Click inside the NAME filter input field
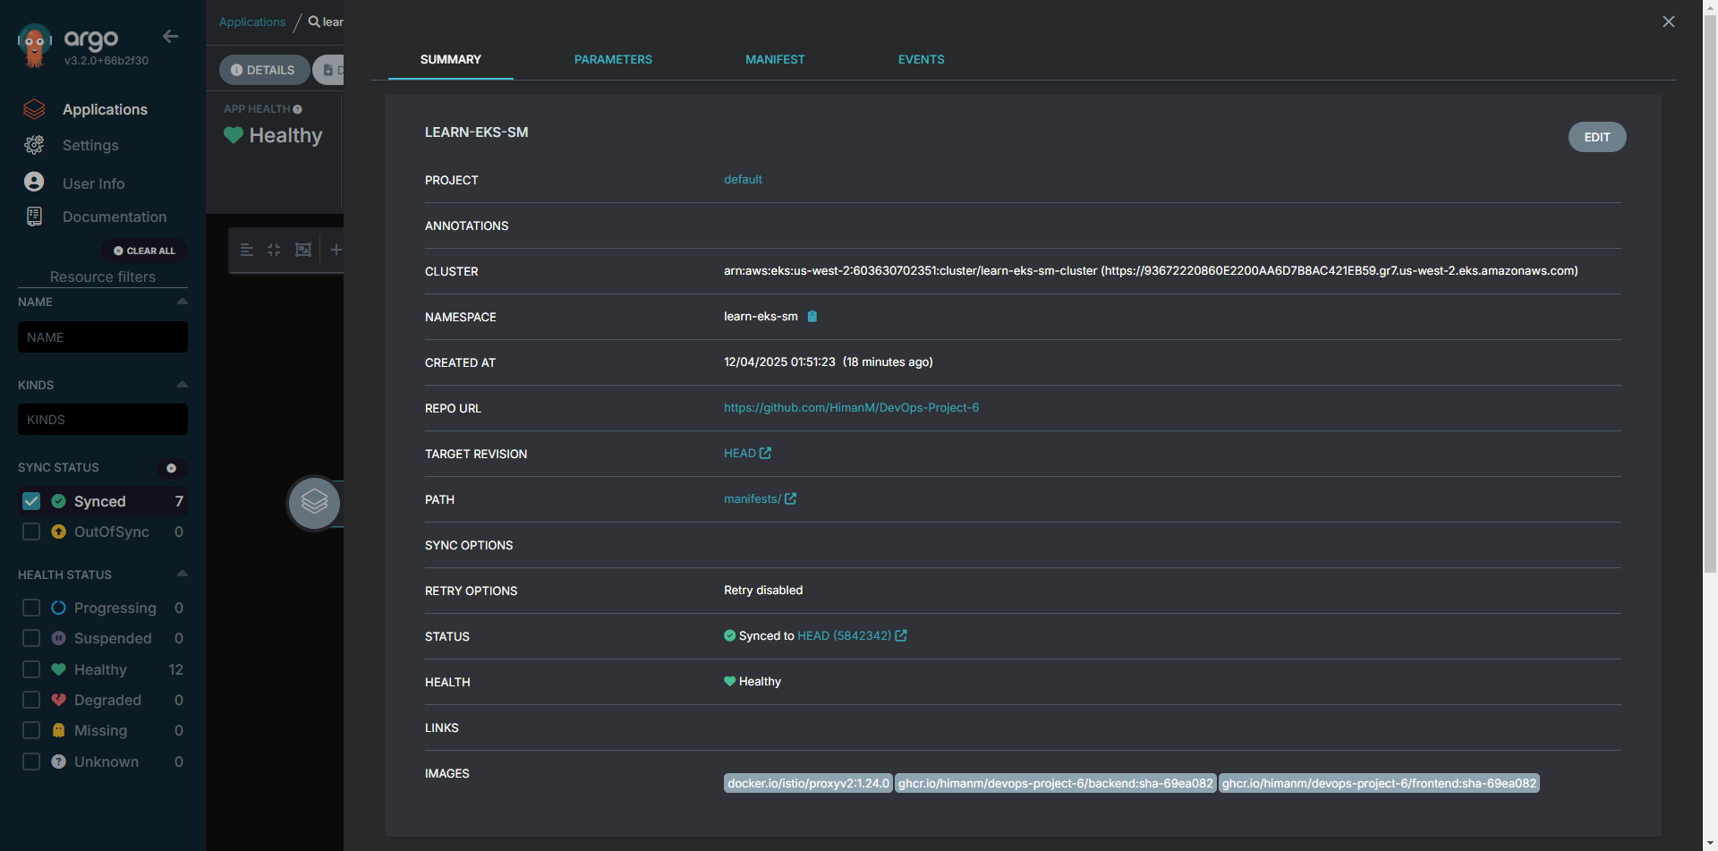The width and height of the screenshot is (1718, 851). pos(102,336)
